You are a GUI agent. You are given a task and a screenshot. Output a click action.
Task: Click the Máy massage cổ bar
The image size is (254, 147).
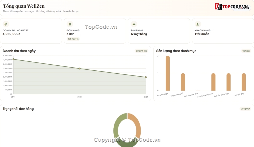[x=183, y=82]
